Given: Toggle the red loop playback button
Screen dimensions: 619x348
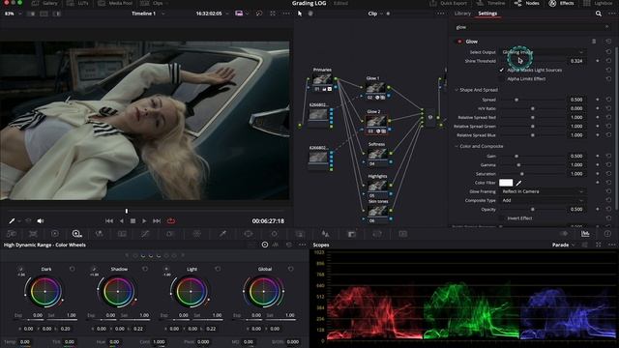Looking at the screenshot, I should point(171,221).
